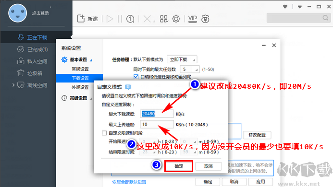Viewport: 333px width, 187px height.
Task: Open the main menu dropdown icon in title bar
Action: (x=300, y=7)
